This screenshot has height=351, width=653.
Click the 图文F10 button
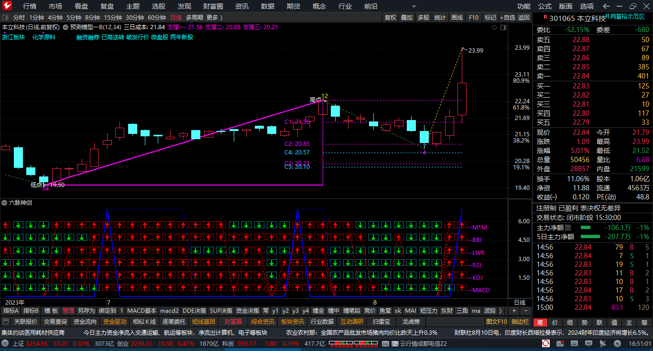pos(496,321)
